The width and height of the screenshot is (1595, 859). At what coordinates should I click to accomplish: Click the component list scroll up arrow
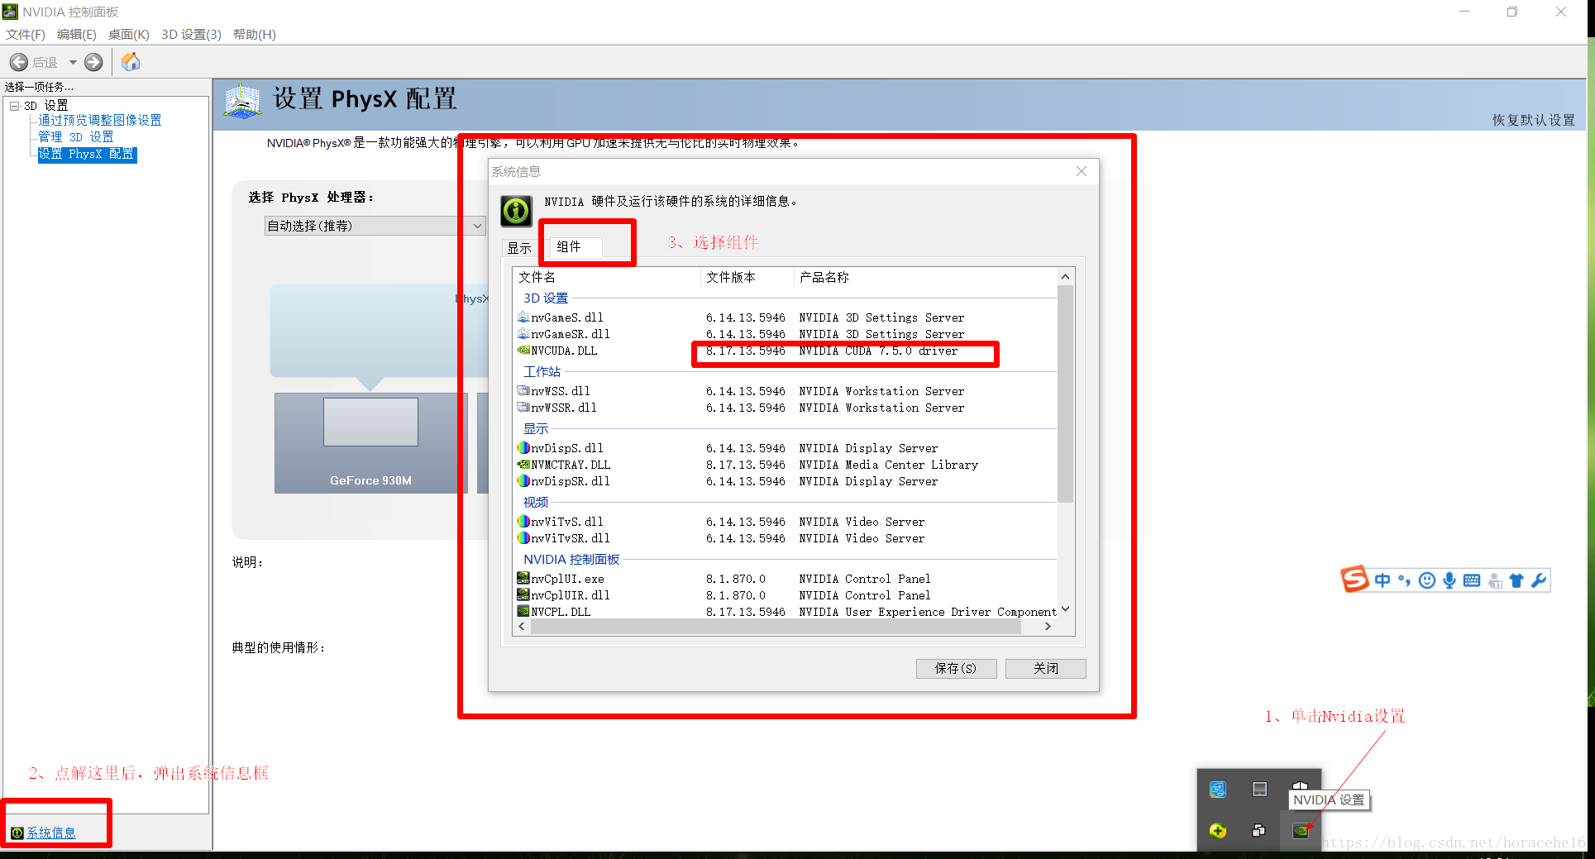(x=1065, y=277)
